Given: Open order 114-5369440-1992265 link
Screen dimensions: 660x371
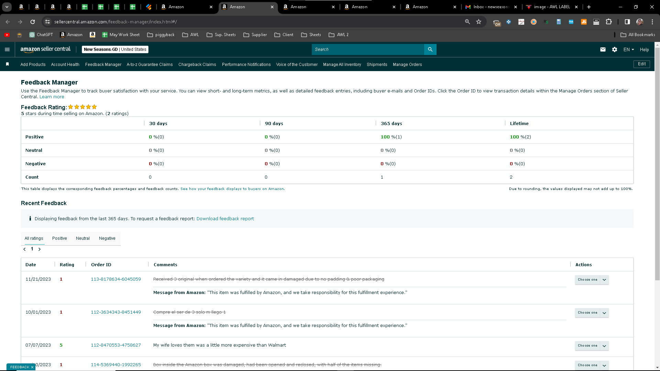Looking at the screenshot, I should 116,365.
